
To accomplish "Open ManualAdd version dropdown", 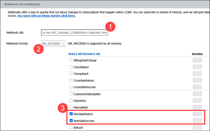I will pos(197,107).
